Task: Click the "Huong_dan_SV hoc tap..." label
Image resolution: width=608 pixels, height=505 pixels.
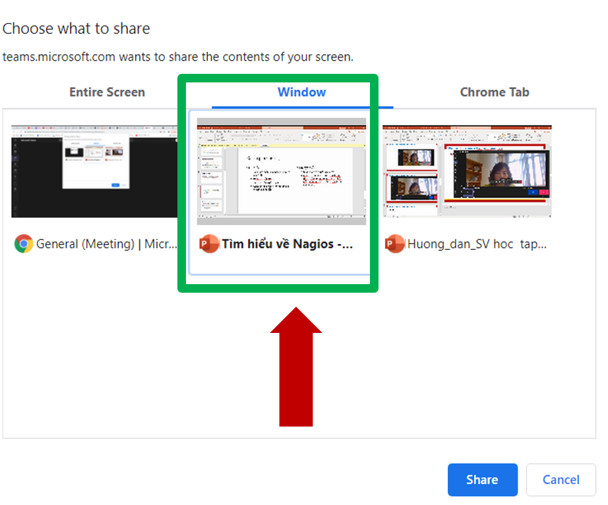Action: click(x=477, y=245)
